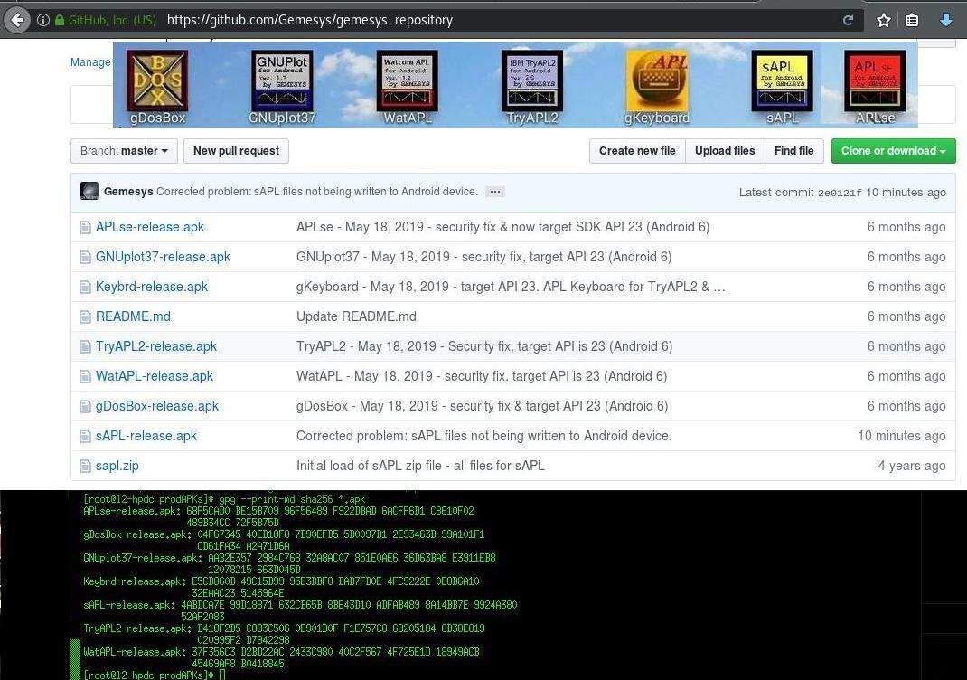
Task: Click file icon beside sapl.zip
Action: coord(85,466)
